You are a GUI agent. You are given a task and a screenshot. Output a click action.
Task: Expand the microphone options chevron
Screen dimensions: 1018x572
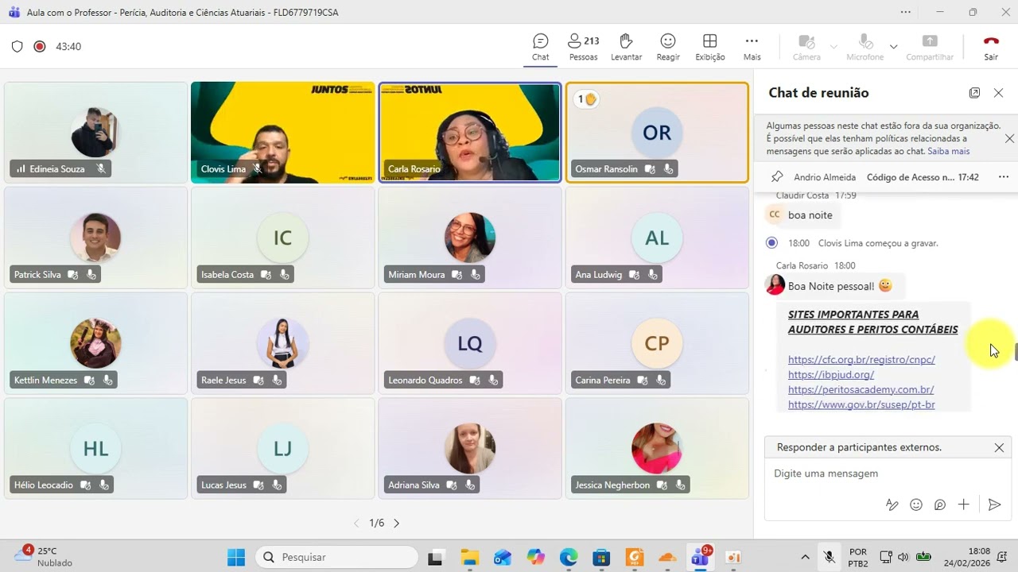(x=893, y=47)
